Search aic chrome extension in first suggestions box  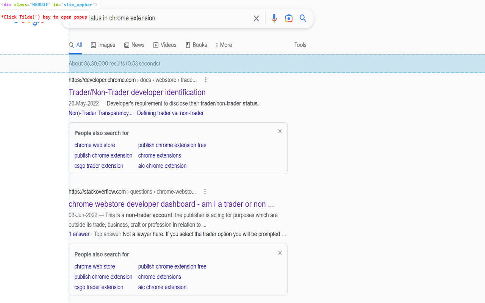pos(162,166)
